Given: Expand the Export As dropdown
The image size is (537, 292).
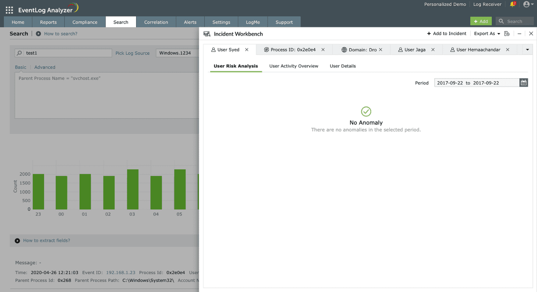Looking at the screenshot, I should point(487,34).
